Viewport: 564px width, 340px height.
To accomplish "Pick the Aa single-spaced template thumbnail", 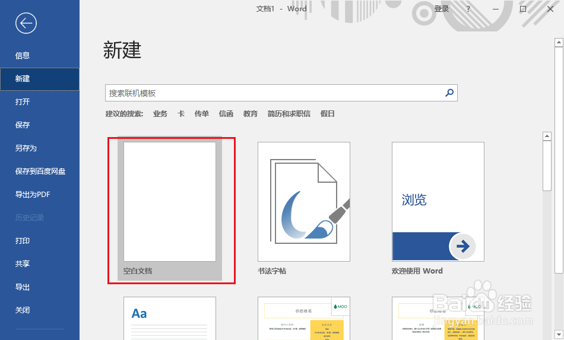I will 170,319.
